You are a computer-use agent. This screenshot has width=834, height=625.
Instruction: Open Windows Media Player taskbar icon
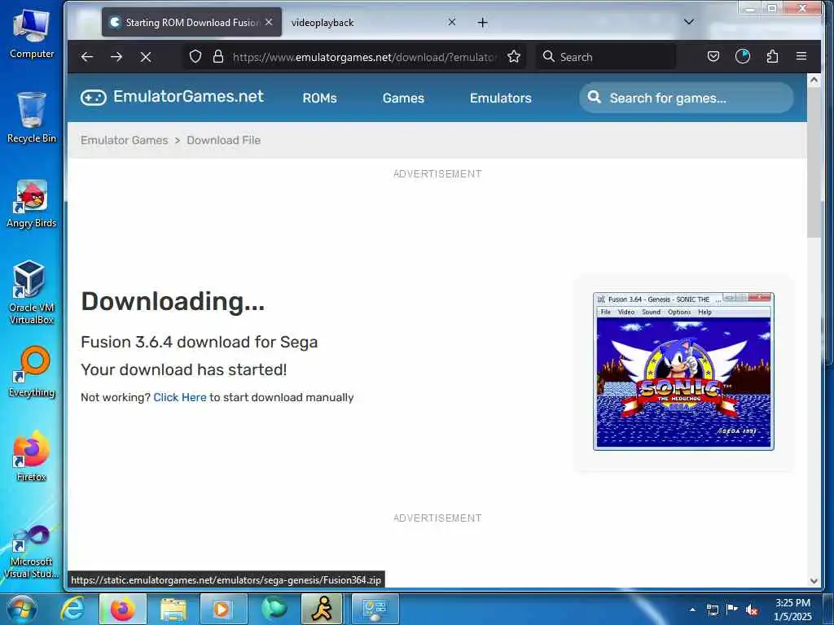point(223,609)
